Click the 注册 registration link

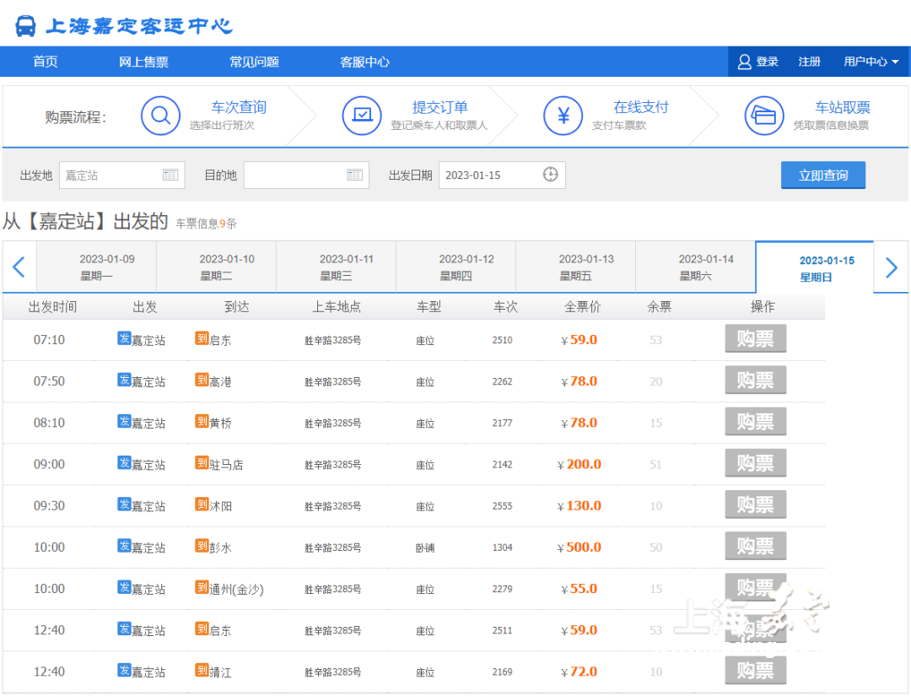tap(809, 61)
